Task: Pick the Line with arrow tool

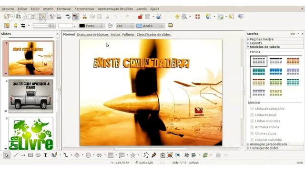Action: pyautogui.click(x=23, y=155)
